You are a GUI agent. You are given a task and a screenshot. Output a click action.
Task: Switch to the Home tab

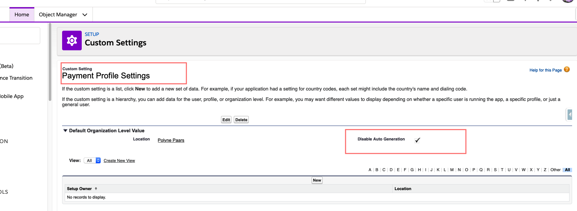pos(22,15)
